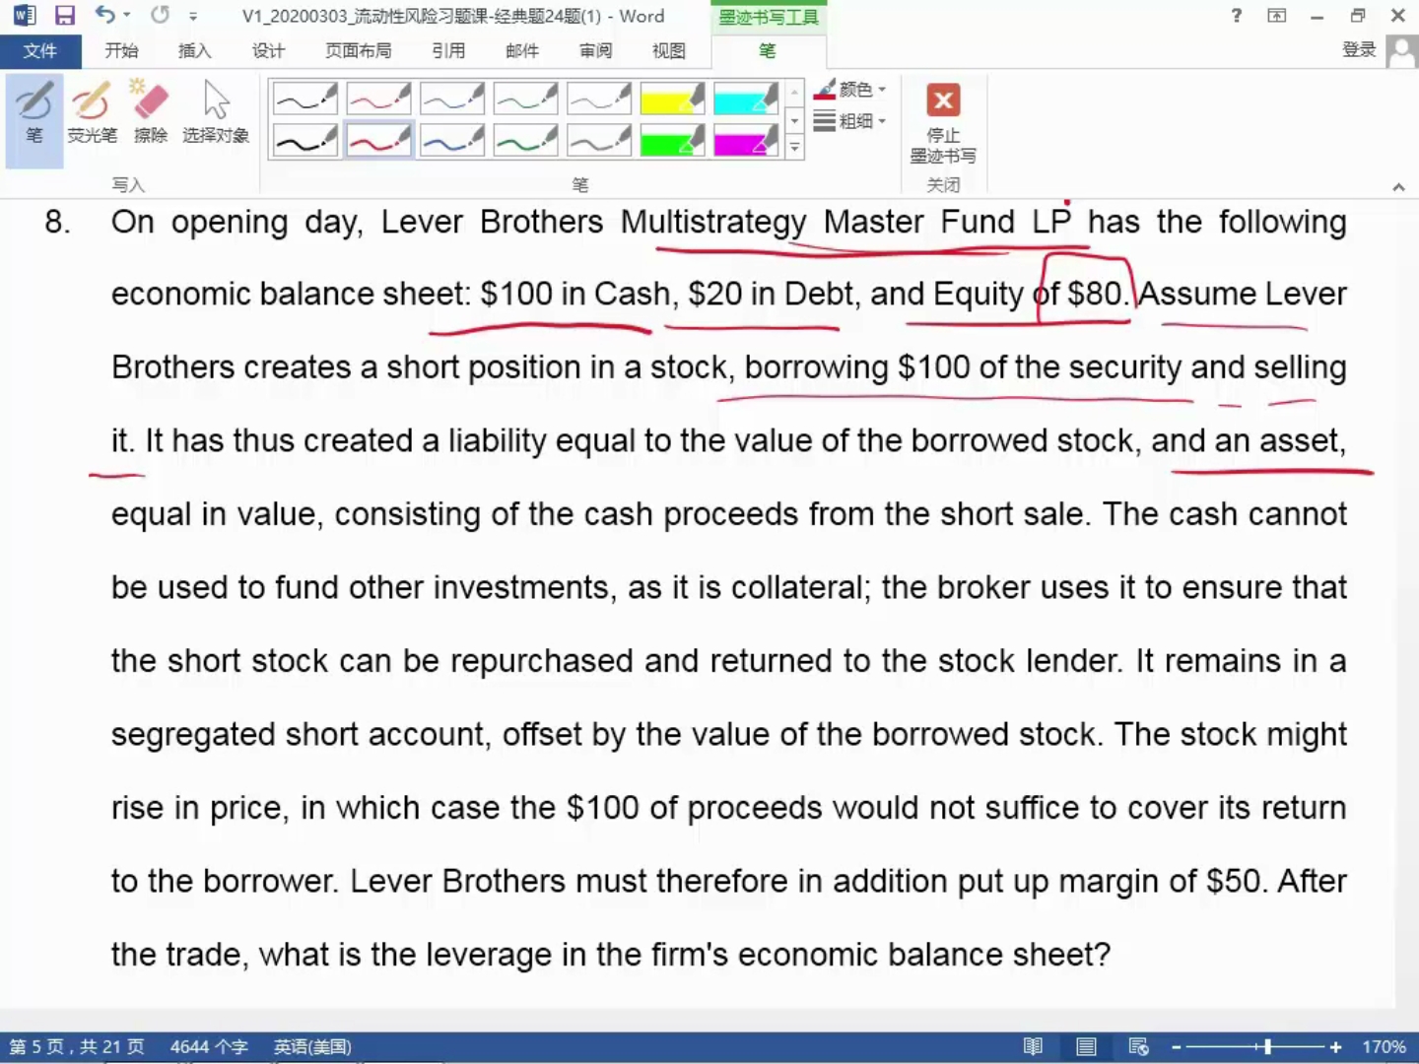Image resolution: width=1419 pixels, height=1064 pixels.
Task: Pick the thick red pen in bottom row
Action: tap(378, 141)
